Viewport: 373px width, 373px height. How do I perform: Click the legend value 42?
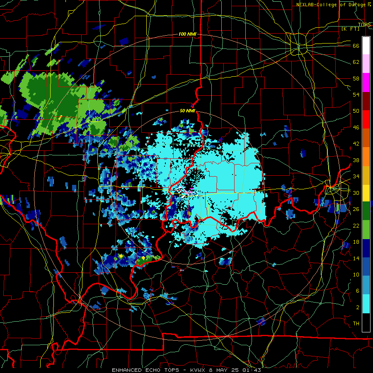click(356, 144)
